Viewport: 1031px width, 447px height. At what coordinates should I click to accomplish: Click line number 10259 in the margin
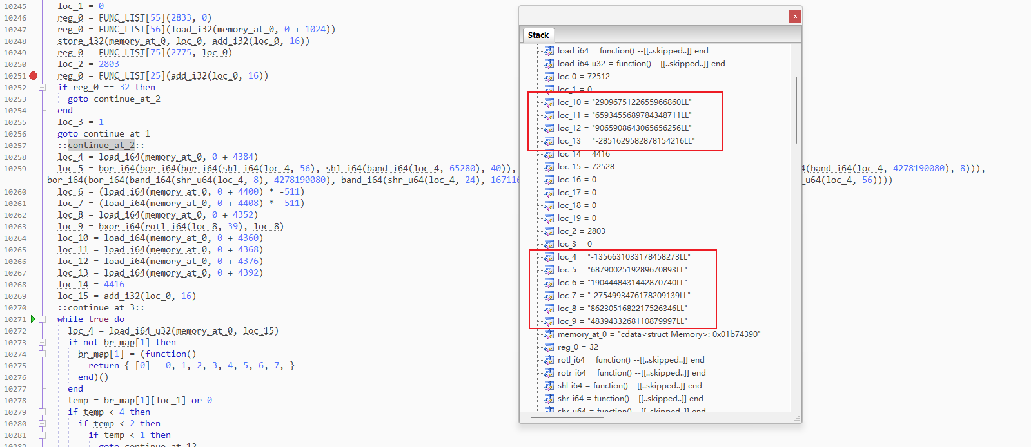click(15, 169)
